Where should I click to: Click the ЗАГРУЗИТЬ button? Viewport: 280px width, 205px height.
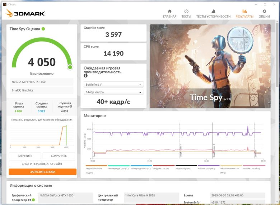[x=25, y=156]
